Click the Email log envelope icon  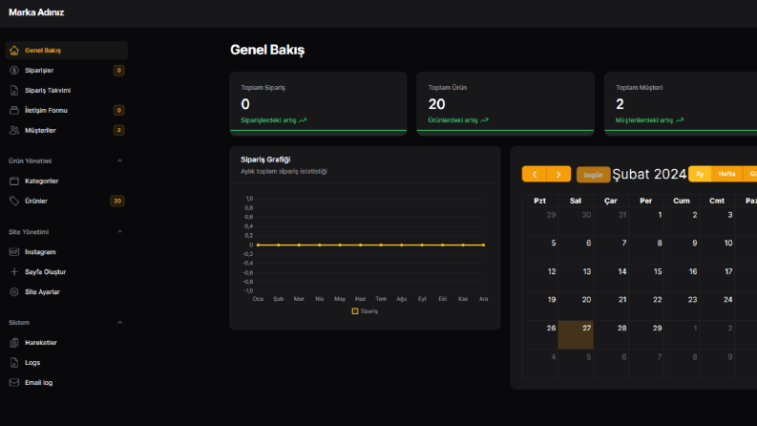(14, 382)
